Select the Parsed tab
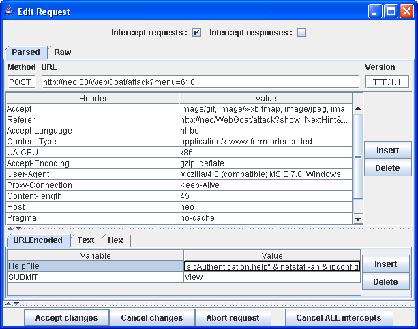 tap(26, 52)
